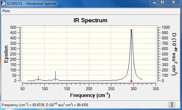Minimize the Vibrational Spectra window

[x=154, y=2]
